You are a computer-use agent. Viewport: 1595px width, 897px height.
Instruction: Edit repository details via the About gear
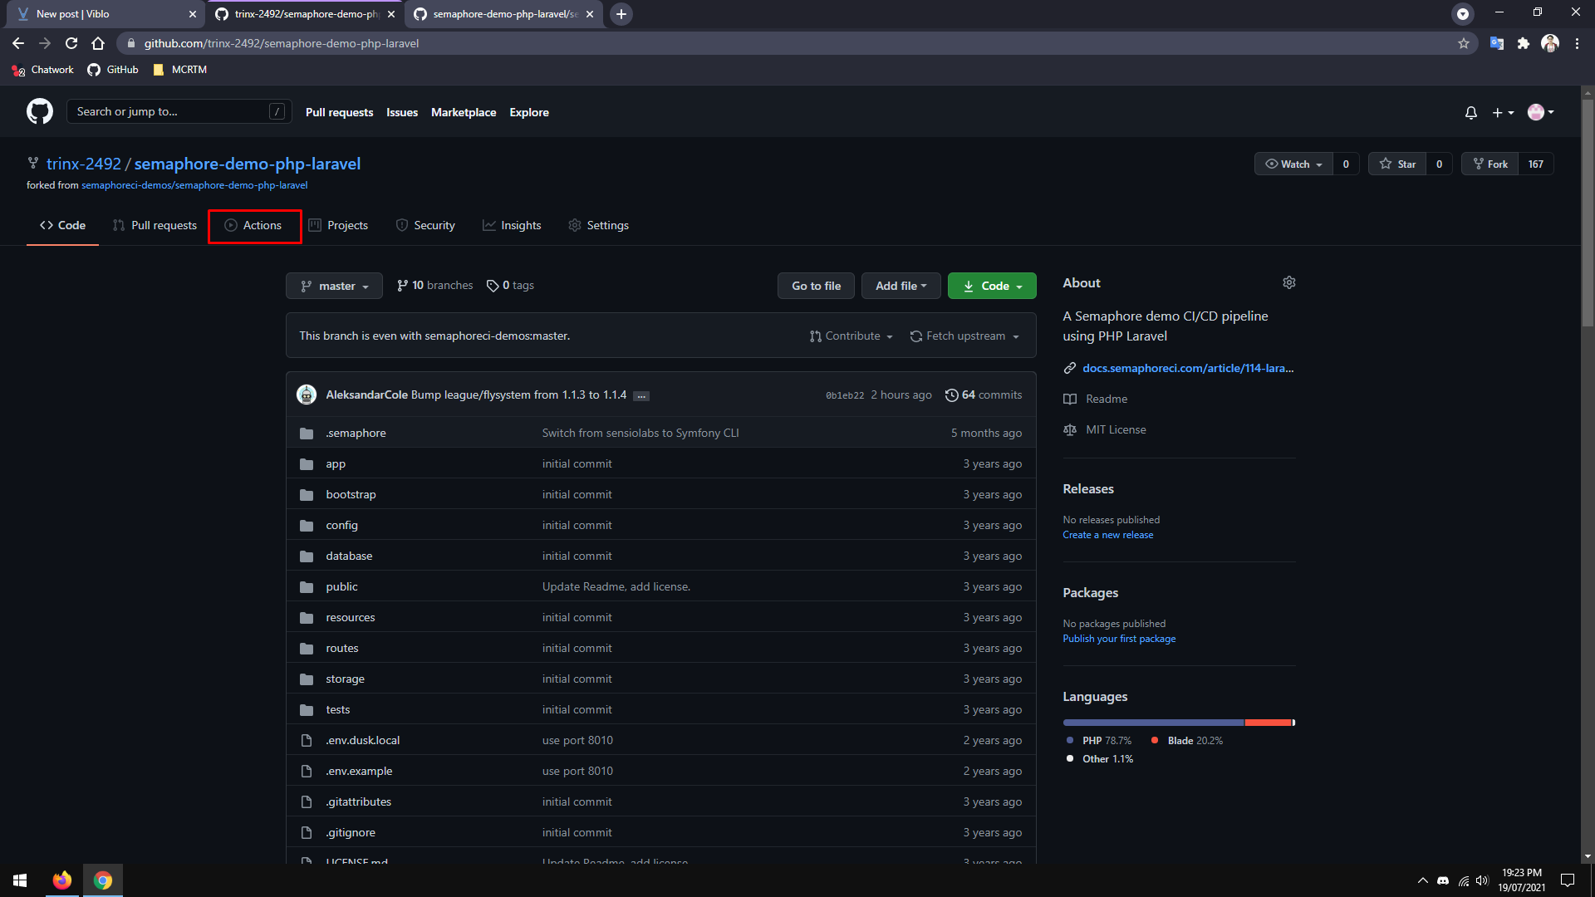(x=1288, y=282)
